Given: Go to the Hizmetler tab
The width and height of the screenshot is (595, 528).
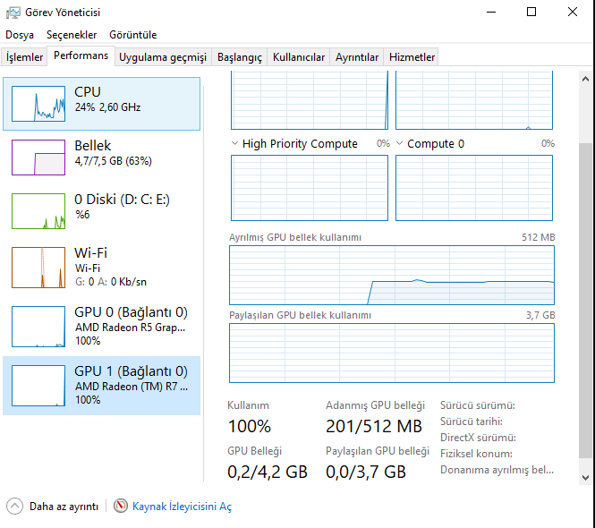Looking at the screenshot, I should (412, 57).
